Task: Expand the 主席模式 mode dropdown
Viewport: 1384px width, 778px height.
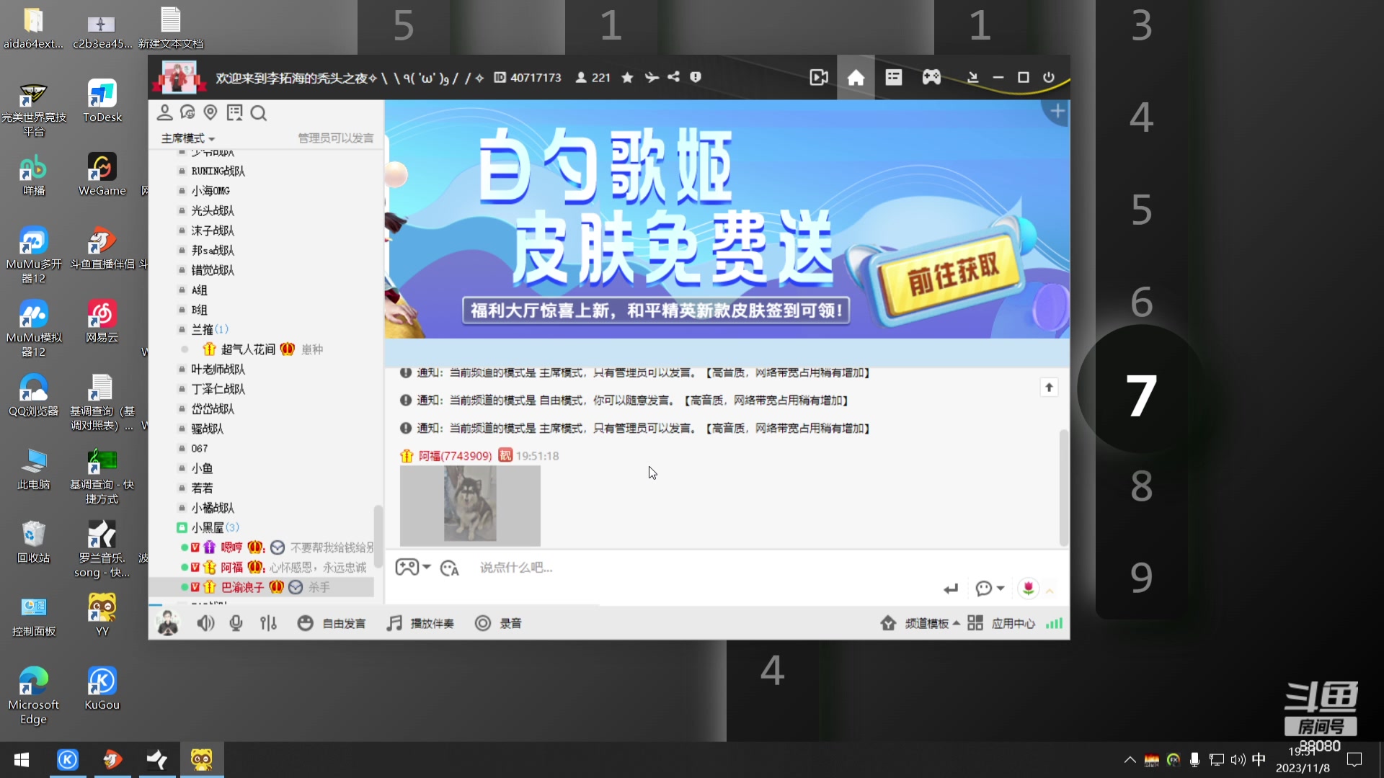Action: coord(186,138)
